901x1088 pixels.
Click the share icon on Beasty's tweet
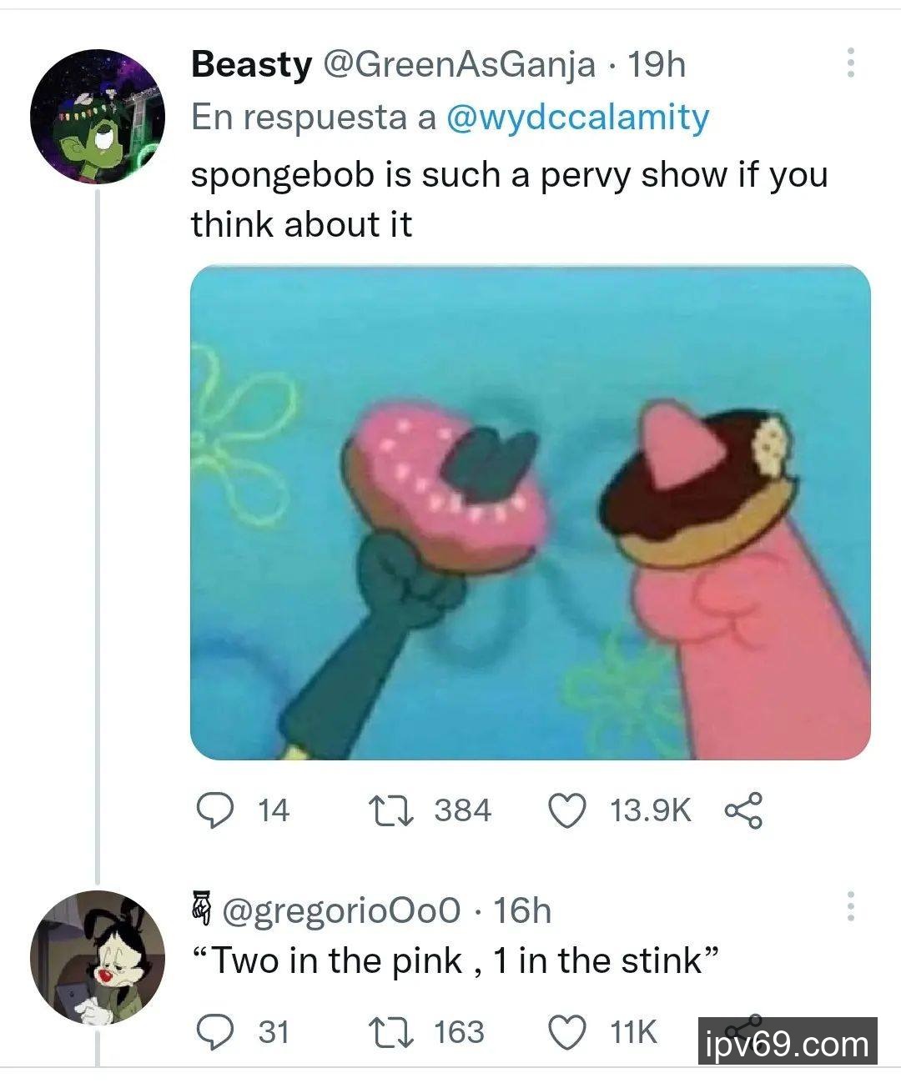[742, 810]
